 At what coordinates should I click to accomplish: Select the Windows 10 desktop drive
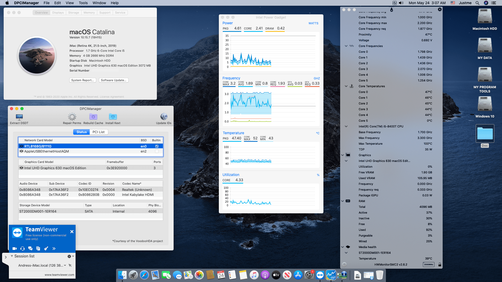[485, 107]
